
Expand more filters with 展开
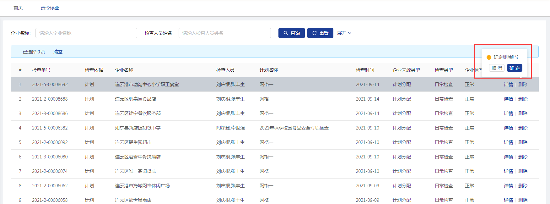pos(344,33)
